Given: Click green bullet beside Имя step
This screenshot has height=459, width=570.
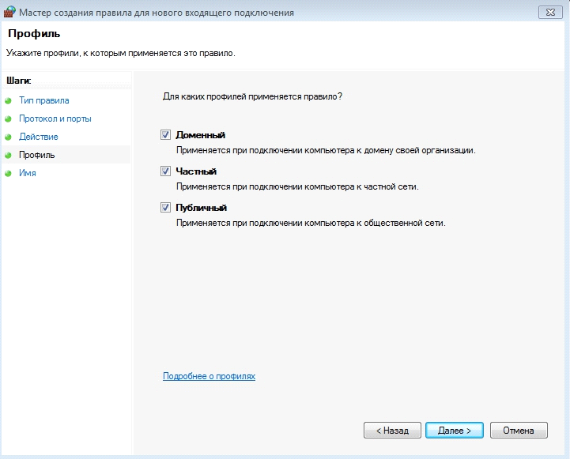Looking at the screenshot, I should pos(9,173).
